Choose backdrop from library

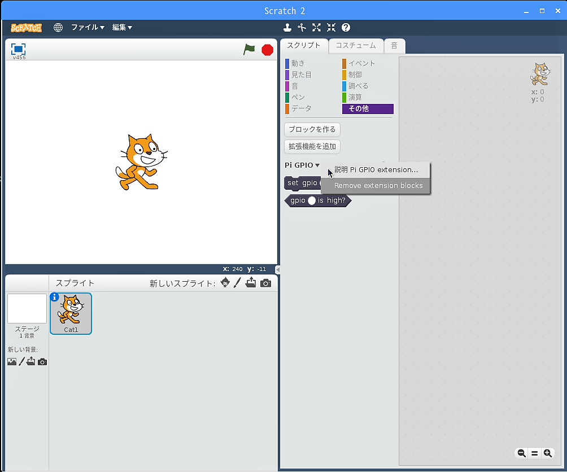[12, 361]
